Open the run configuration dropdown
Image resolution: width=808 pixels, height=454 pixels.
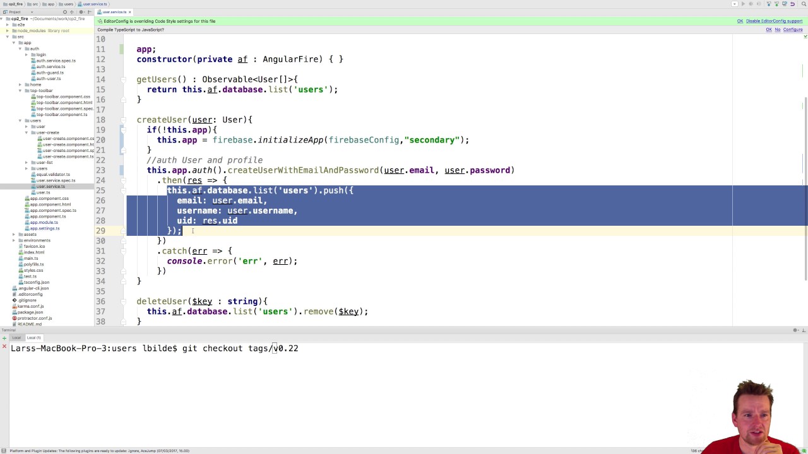click(x=735, y=4)
